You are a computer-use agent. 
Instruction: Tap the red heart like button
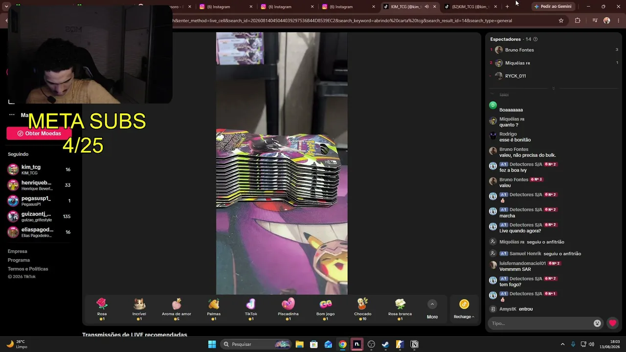[x=612, y=323]
